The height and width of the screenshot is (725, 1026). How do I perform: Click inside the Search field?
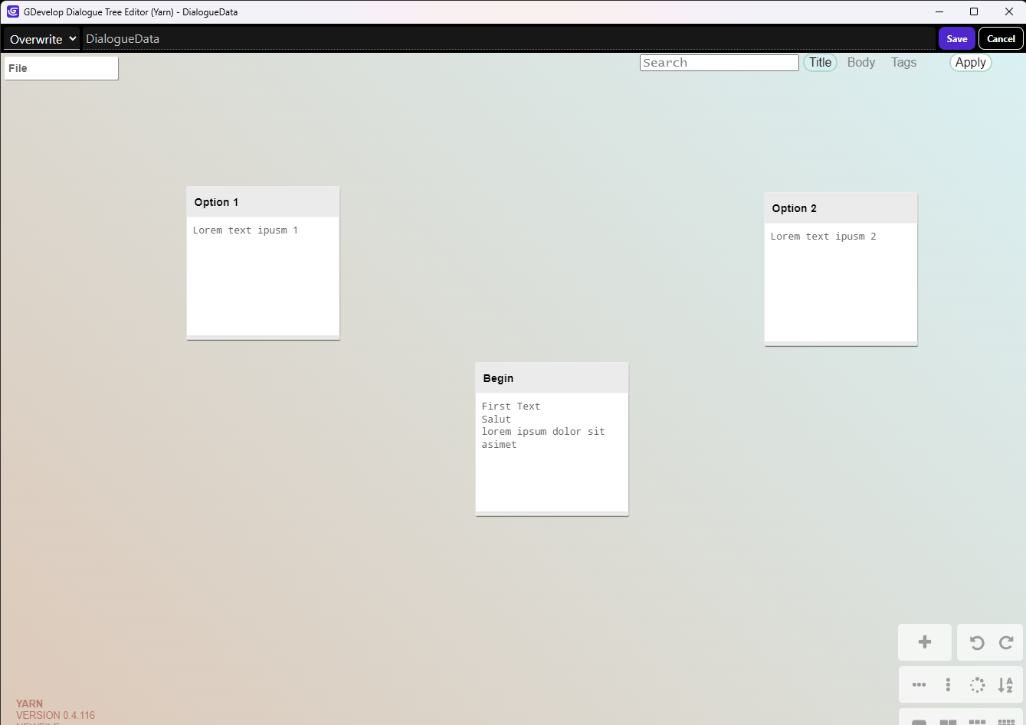[x=718, y=62]
